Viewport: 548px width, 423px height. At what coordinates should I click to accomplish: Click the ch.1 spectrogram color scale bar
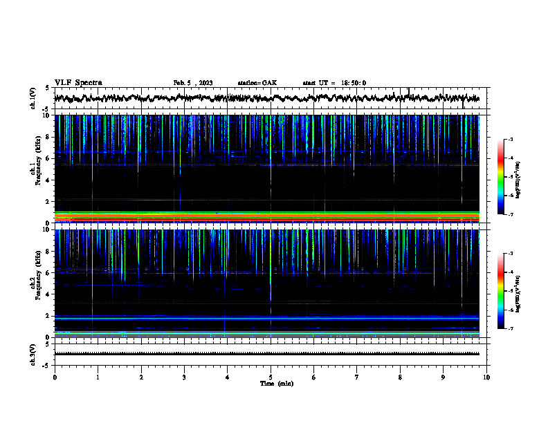pyautogui.click(x=500, y=177)
